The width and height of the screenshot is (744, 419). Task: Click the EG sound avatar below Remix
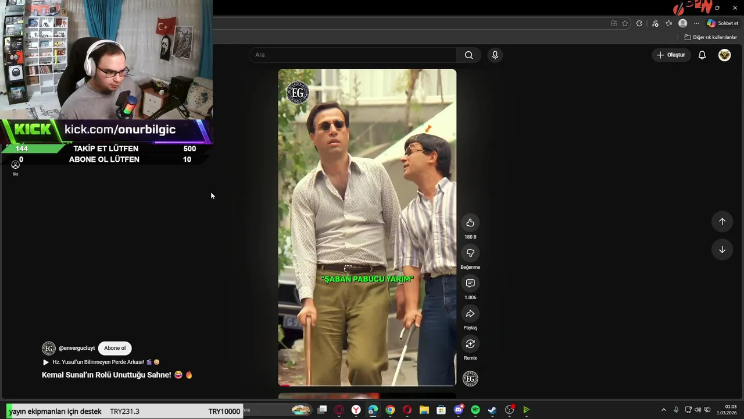pyautogui.click(x=470, y=379)
